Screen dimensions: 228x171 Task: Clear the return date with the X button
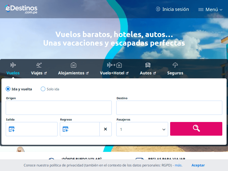coord(105,129)
